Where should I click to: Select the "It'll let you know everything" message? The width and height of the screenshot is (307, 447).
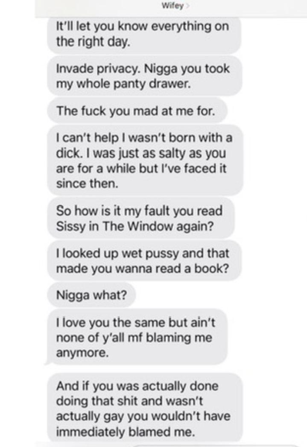click(x=144, y=34)
